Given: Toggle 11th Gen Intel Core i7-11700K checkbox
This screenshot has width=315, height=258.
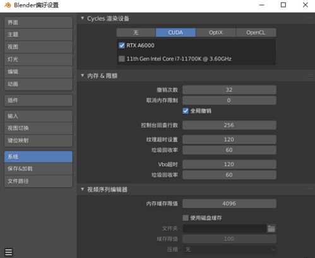Looking at the screenshot, I should pyautogui.click(x=122, y=59).
